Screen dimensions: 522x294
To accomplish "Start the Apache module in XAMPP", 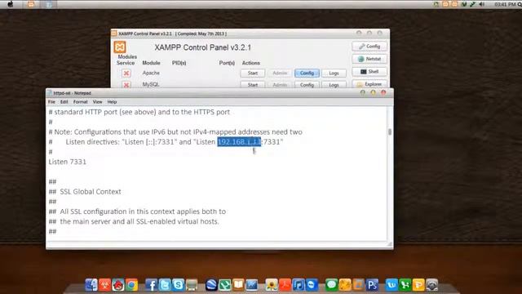I will [x=253, y=73].
